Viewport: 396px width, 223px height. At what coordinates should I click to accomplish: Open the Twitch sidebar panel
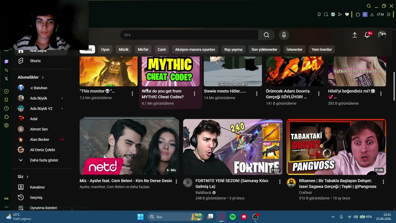(x=6, y=62)
